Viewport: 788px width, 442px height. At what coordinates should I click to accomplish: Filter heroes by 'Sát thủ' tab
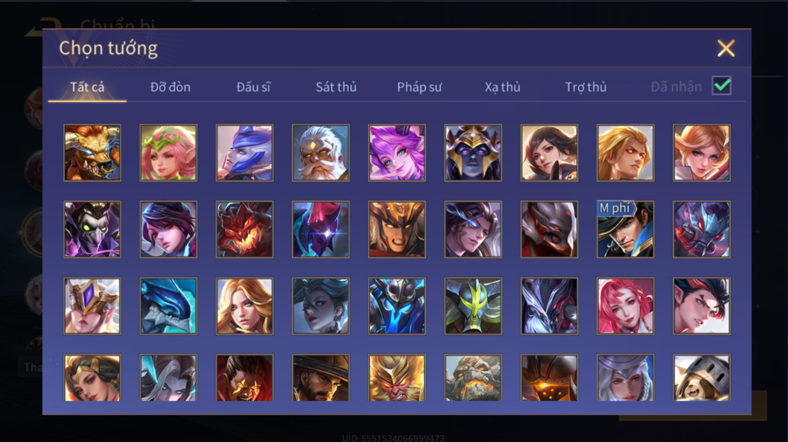[336, 87]
